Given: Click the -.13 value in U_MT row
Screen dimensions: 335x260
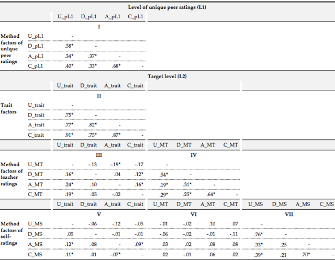Looking at the screenshot, I should (93, 165).
